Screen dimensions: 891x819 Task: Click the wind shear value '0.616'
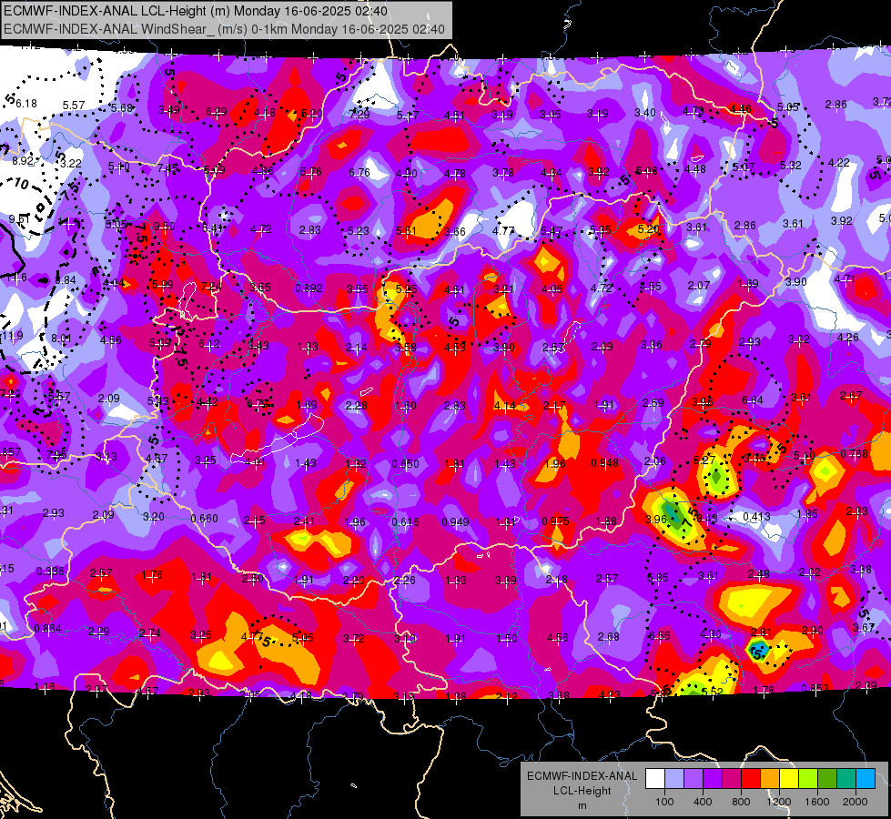point(405,522)
